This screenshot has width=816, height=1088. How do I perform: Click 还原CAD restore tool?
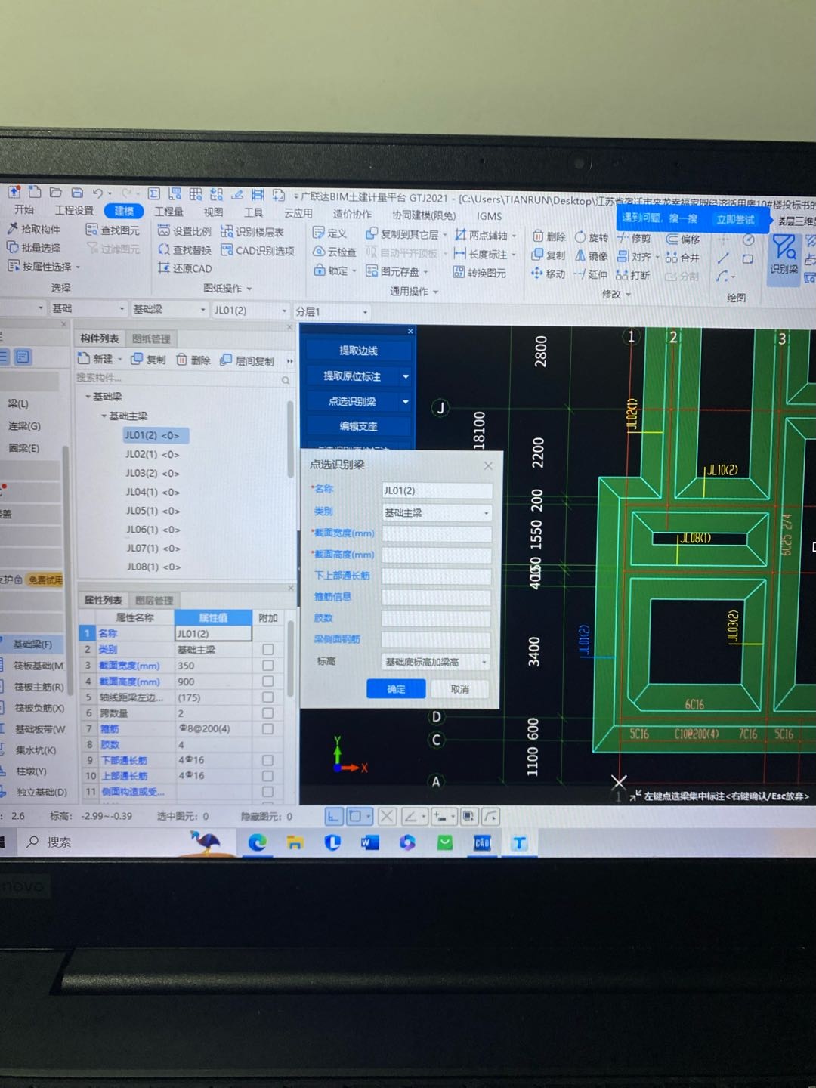pyautogui.click(x=184, y=268)
